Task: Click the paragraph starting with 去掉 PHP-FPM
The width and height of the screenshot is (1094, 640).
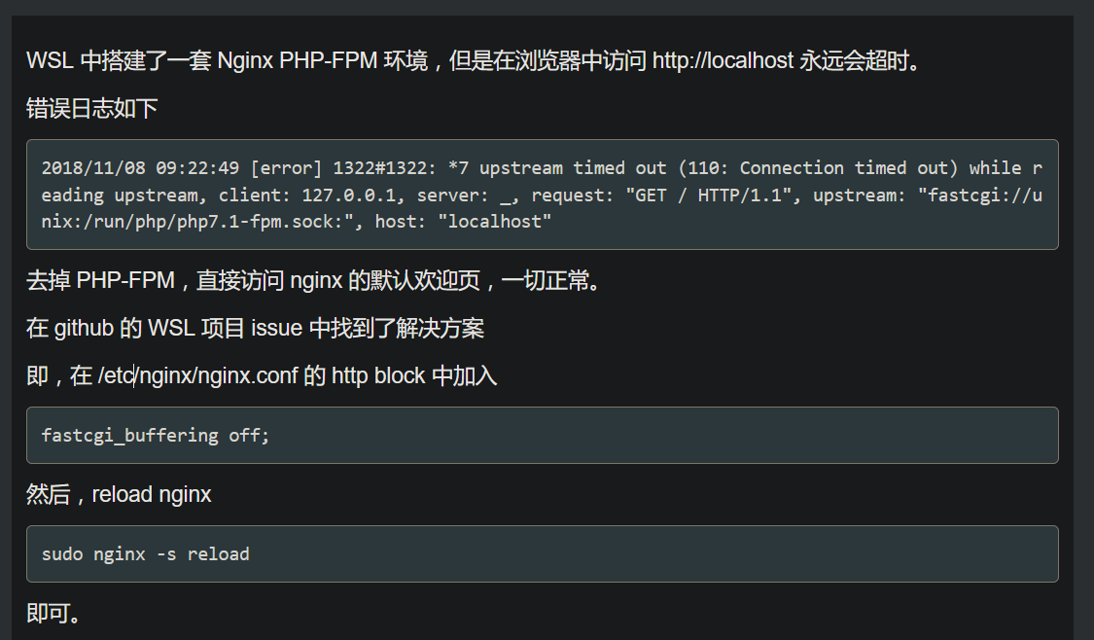Action: pos(313,280)
